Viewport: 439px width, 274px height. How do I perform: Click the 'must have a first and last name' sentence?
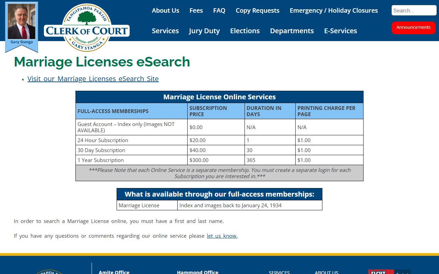(x=119, y=221)
